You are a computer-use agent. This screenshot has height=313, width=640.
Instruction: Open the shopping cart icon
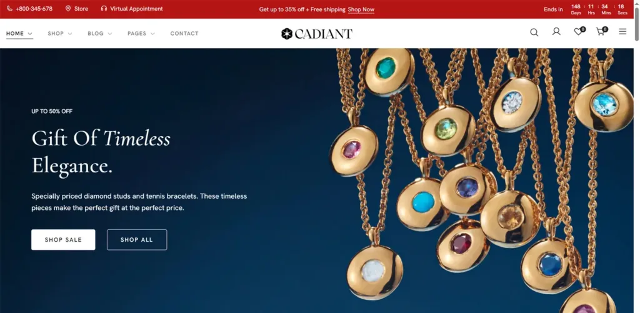(x=600, y=31)
